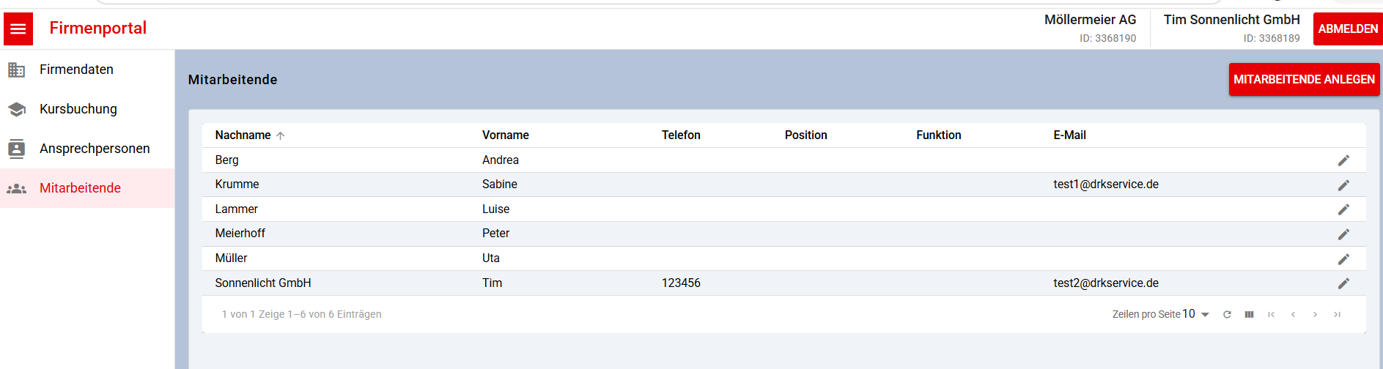The image size is (1383, 369).
Task: Sort by Nachname column header
Action: pyautogui.click(x=243, y=135)
